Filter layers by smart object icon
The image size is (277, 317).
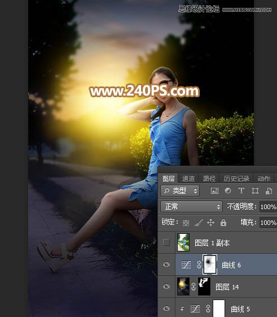coord(269,190)
